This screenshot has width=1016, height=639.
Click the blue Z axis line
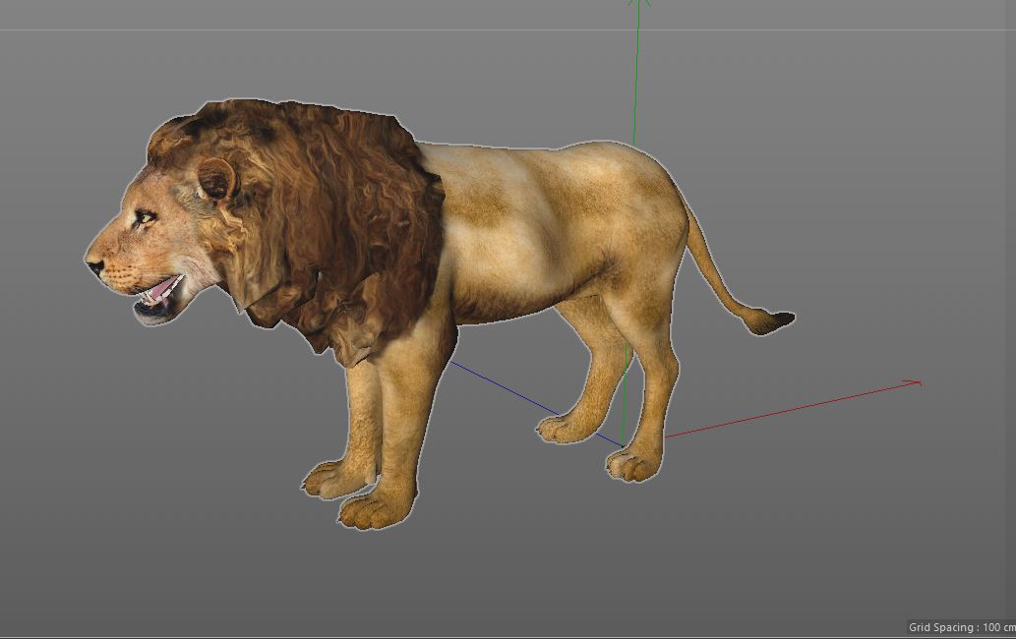(x=535, y=404)
